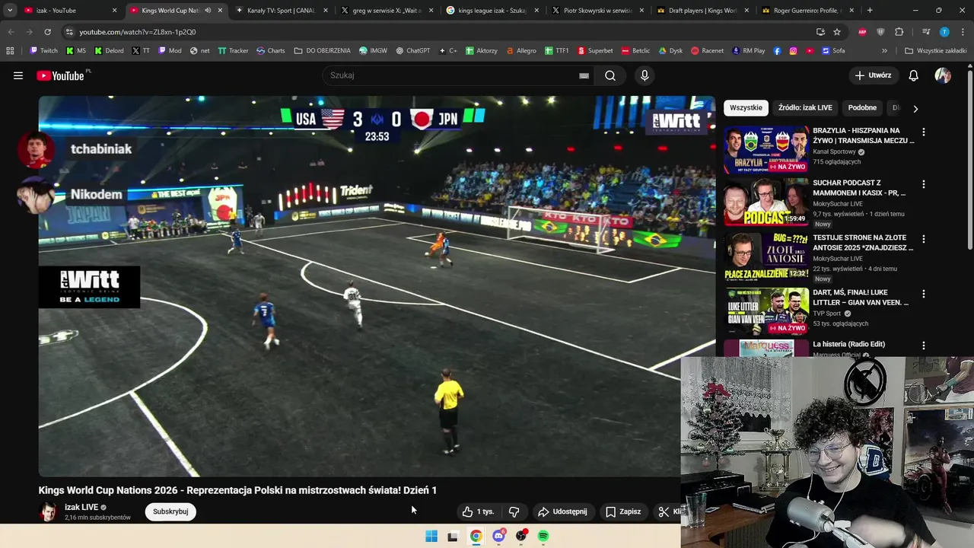Click the video title Kings World Cup Nations 2026

tap(237, 490)
